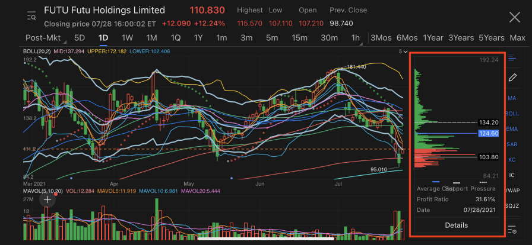The image size is (532, 245).
Task: Click the current price 110.830
Action: 207,10
